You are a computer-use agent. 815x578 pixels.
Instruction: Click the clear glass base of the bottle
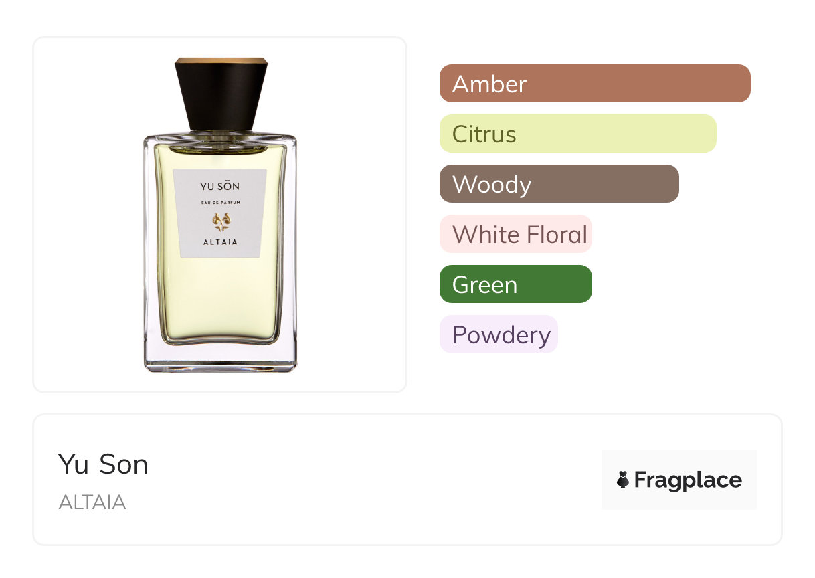[221, 357]
